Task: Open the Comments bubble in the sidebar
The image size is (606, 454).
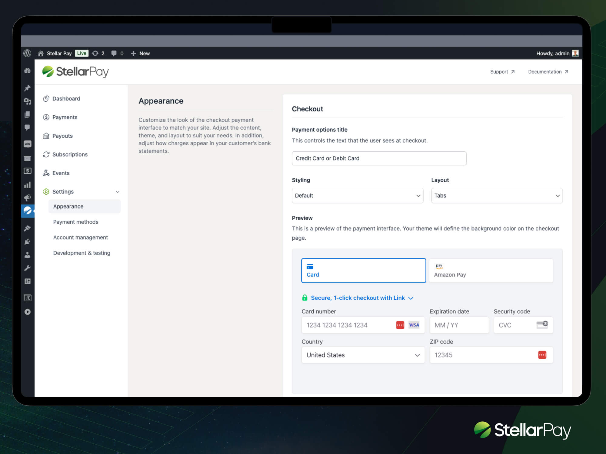Action: pos(27,127)
